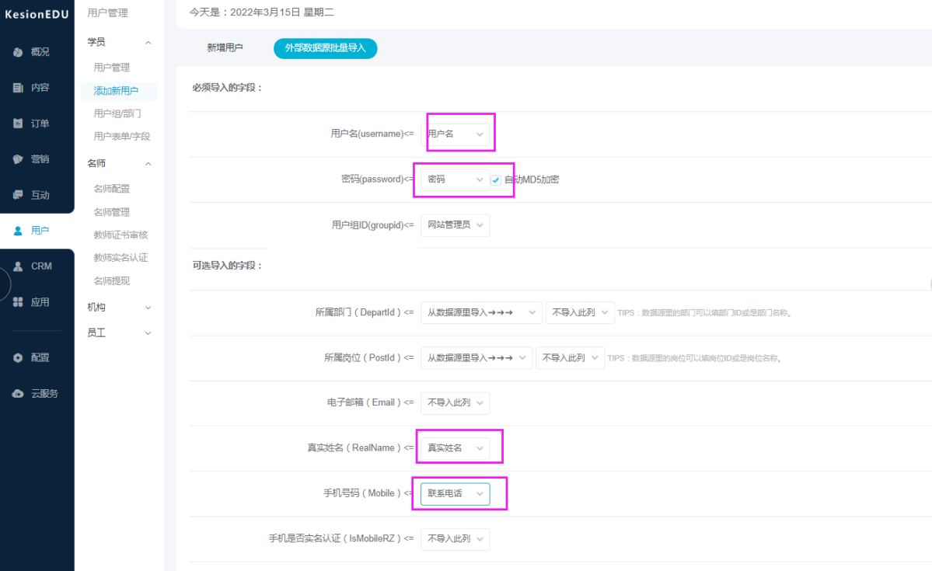Open the 内容 content icon in sidebar
This screenshot has height=571, width=932.
click(x=18, y=88)
